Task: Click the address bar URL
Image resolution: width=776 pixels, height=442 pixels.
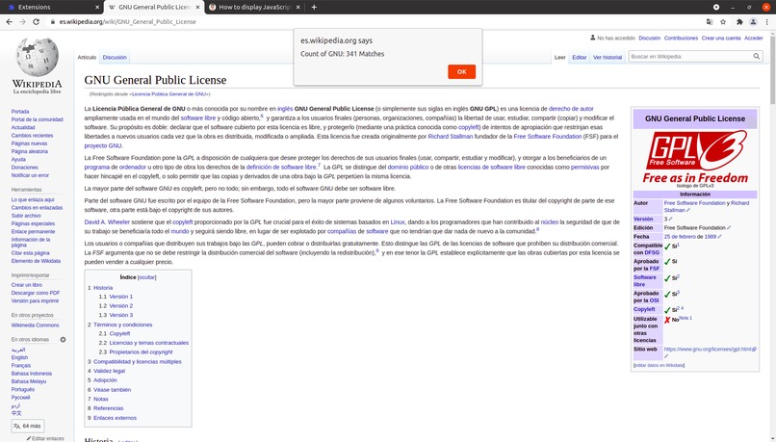Action: [128, 22]
